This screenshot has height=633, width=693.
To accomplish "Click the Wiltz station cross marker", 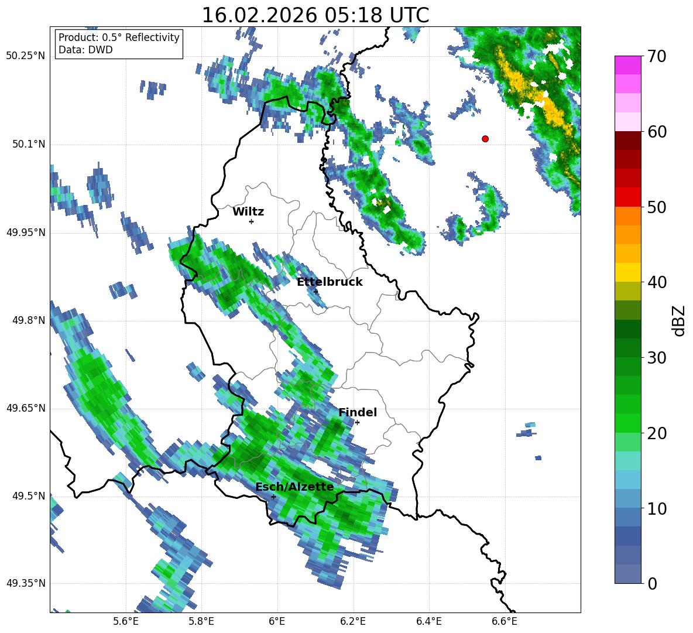I will coord(252,221).
